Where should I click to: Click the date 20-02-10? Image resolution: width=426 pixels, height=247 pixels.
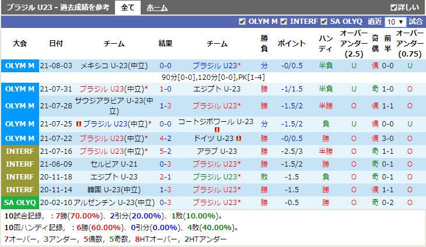coord(56,203)
